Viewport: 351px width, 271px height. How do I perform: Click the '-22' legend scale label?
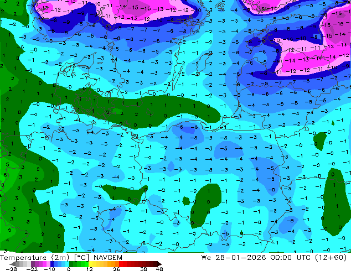pos(32,269)
